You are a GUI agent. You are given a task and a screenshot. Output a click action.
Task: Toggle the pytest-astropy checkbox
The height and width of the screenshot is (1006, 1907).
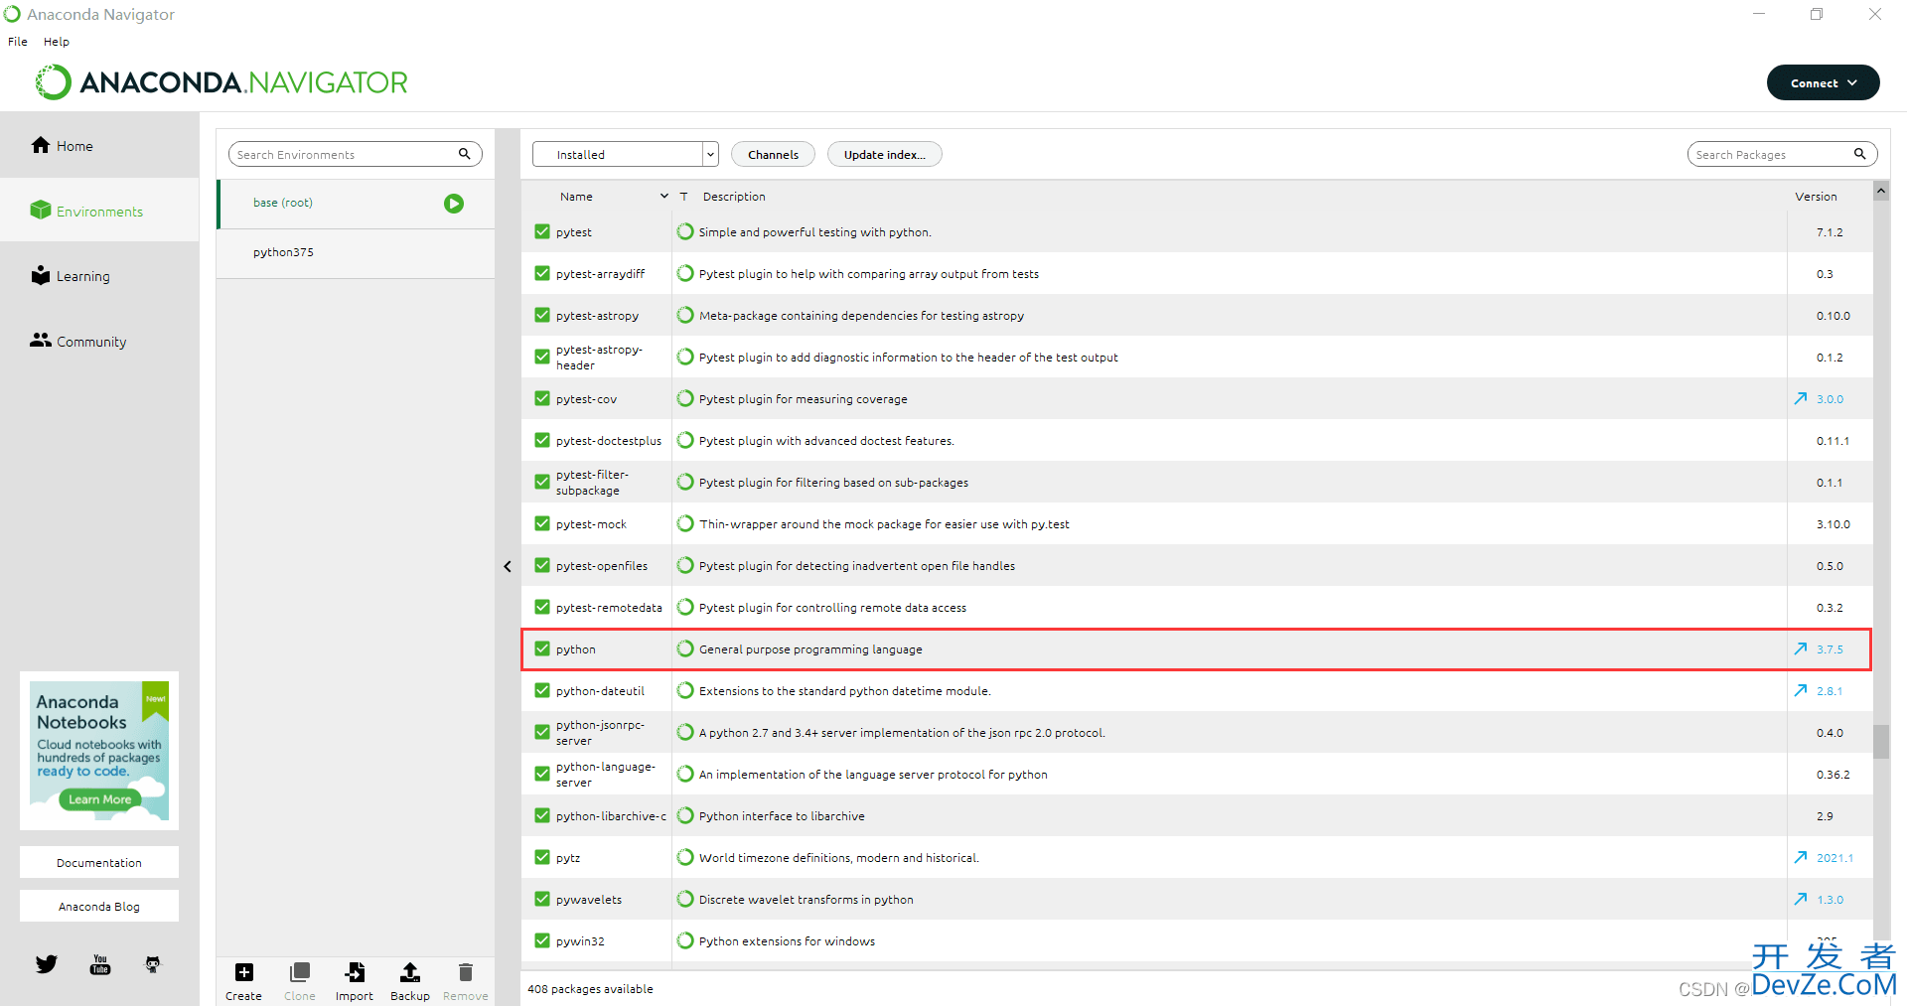542,315
